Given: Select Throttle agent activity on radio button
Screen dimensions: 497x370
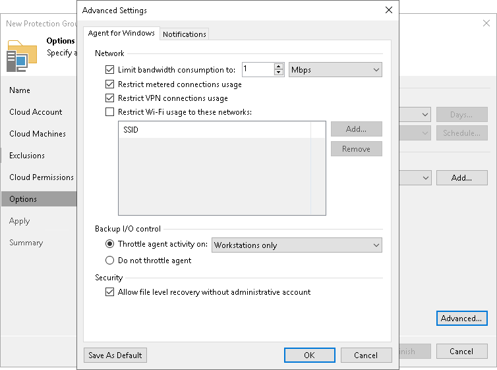Looking at the screenshot, I should point(109,244).
